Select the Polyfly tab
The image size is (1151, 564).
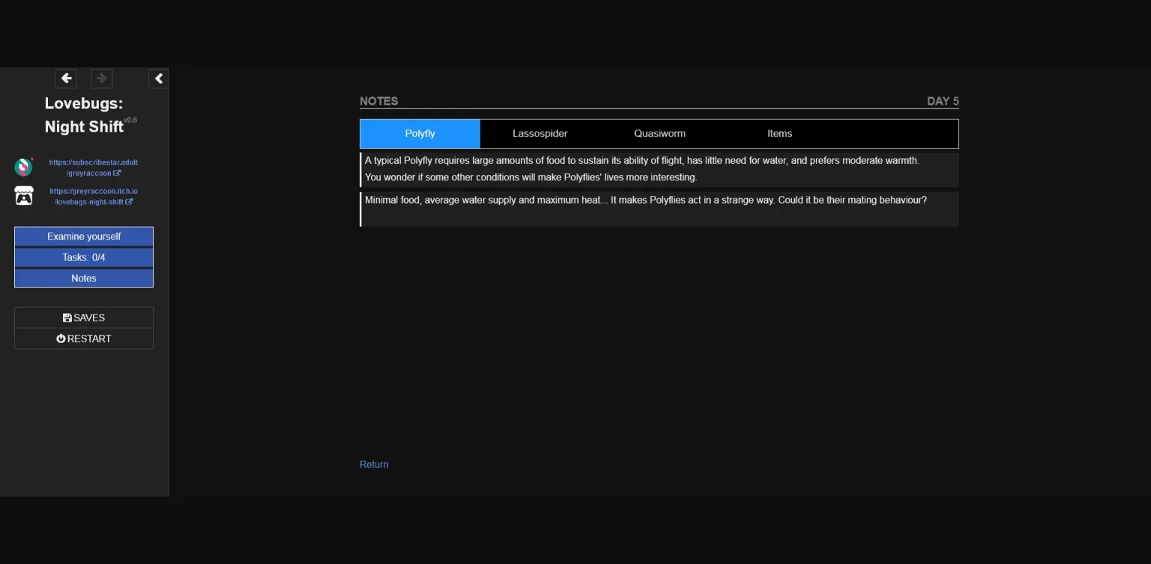click(420, 133)
